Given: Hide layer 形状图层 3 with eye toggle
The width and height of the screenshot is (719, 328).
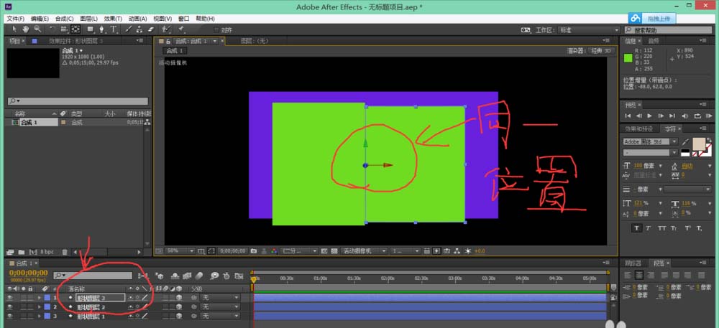Looking at the screenshot, I should point(9,297).
